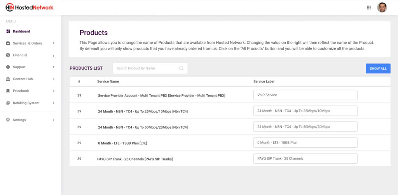
Task: Click the Content Hub icon
Action: [8, 79]
